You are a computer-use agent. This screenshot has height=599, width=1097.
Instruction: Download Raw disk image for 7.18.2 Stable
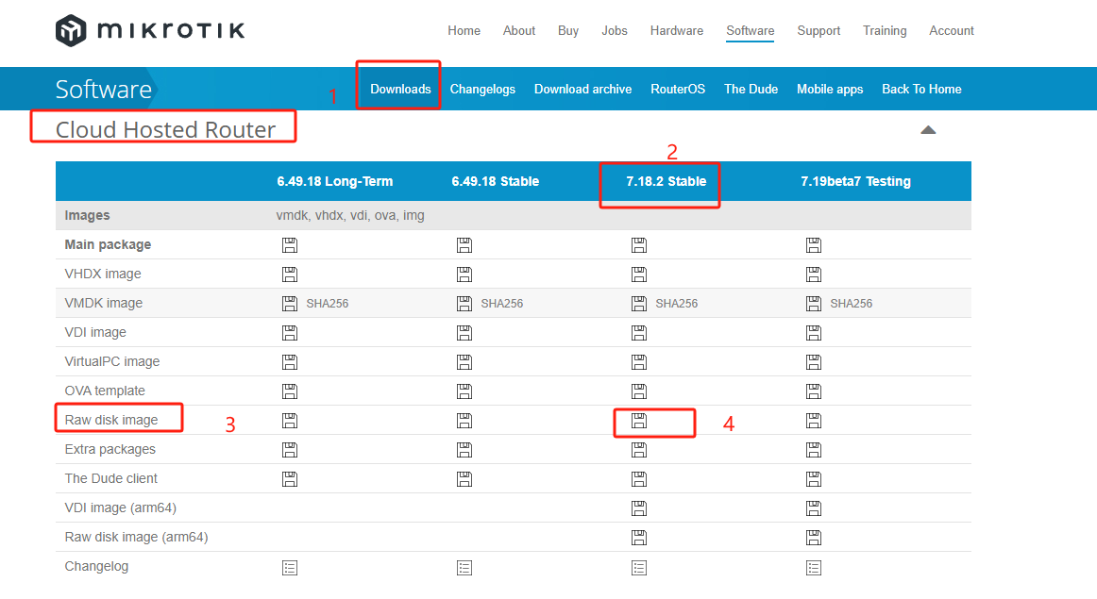pyautogui.click(x=639, y=421)
